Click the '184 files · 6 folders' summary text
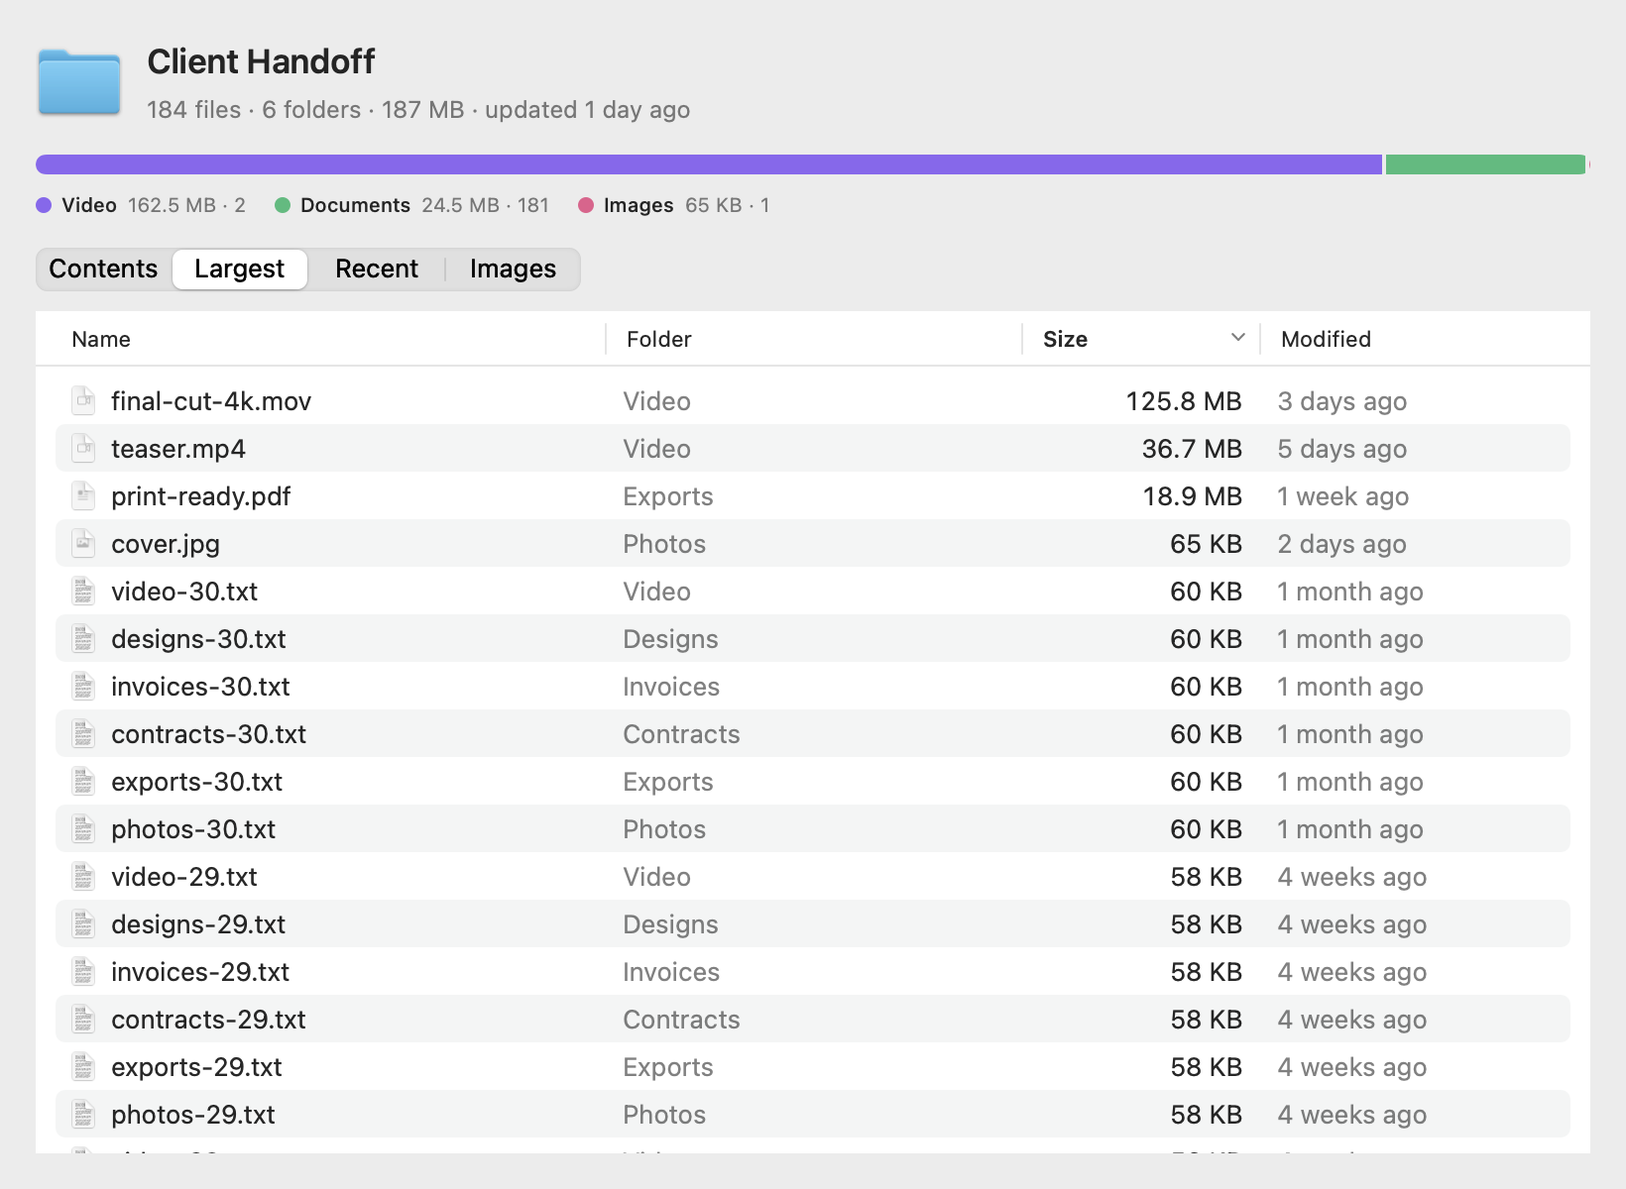The width and height of the screenshot is (1626, 1189). click(x=254, y=110)
